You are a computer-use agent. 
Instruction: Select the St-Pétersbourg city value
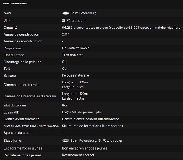tap(74, 21)
